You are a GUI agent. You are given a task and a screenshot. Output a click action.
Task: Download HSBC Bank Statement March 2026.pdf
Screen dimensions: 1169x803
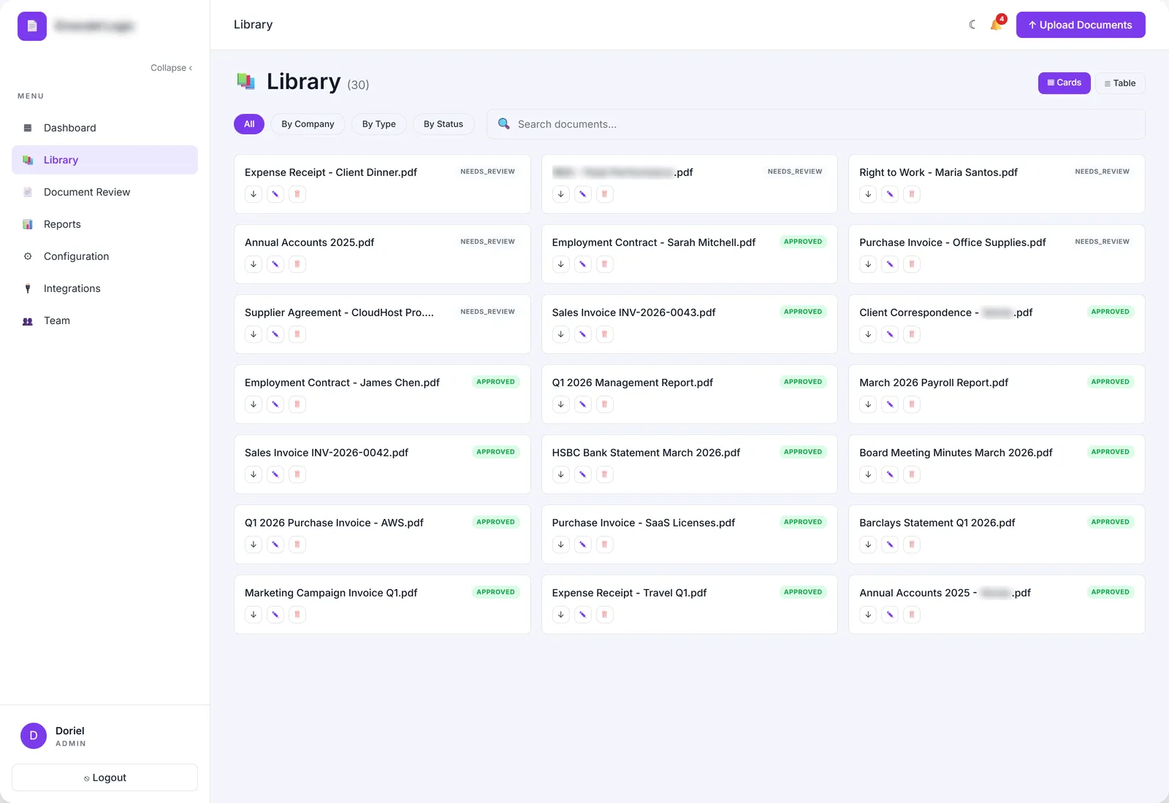click(561, 474)
